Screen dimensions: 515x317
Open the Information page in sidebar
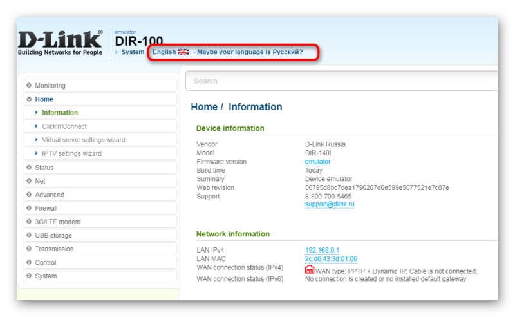100,113
